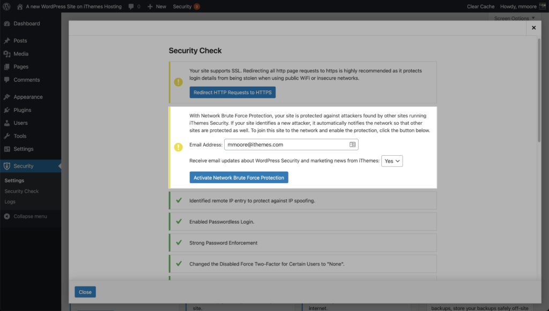Image resolution: width=549 pixels, height=311 pixels.
Task: Close the Security Check modal with X
Action: click(x=533, y=28)
